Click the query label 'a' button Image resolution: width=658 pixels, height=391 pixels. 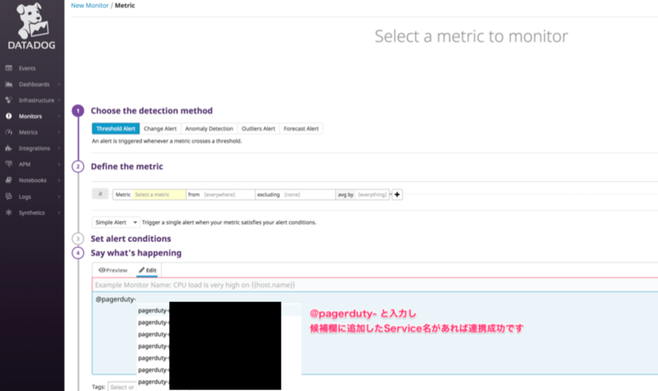(x=100, y=193)
